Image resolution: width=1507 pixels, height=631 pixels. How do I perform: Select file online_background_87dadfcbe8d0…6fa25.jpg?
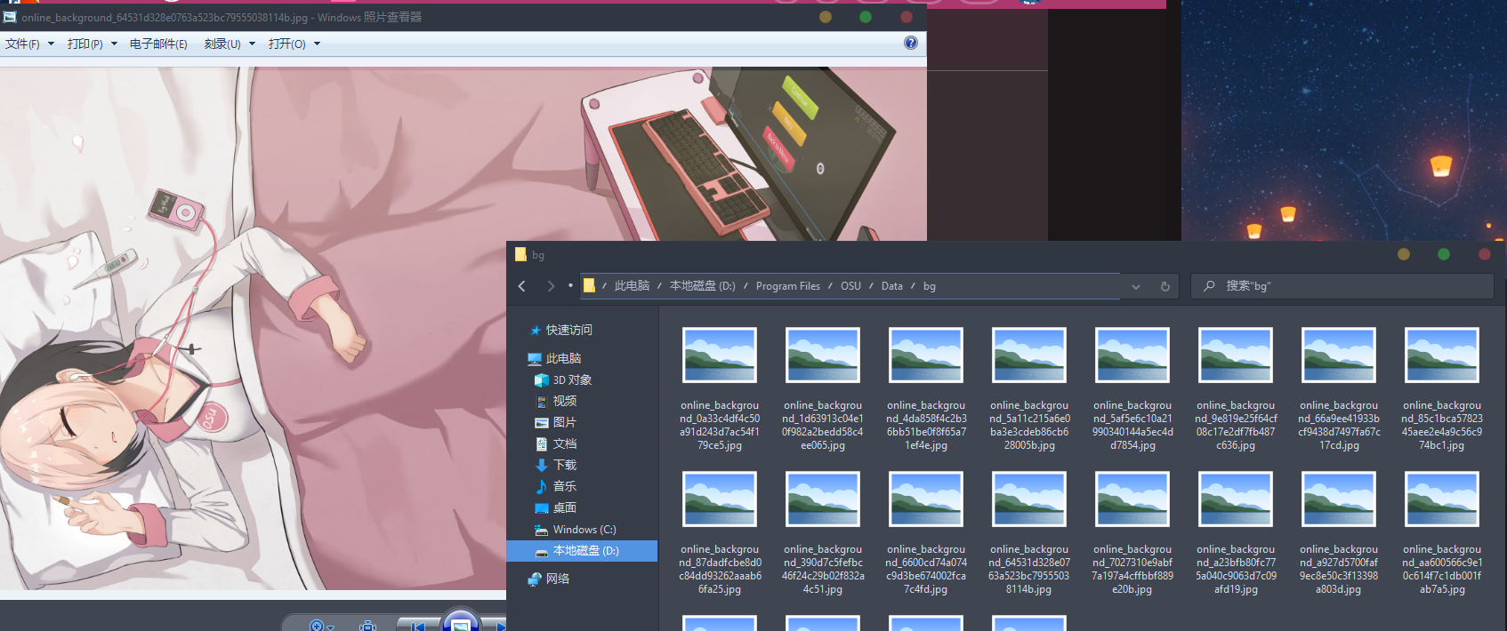click(x=720, y=533)
